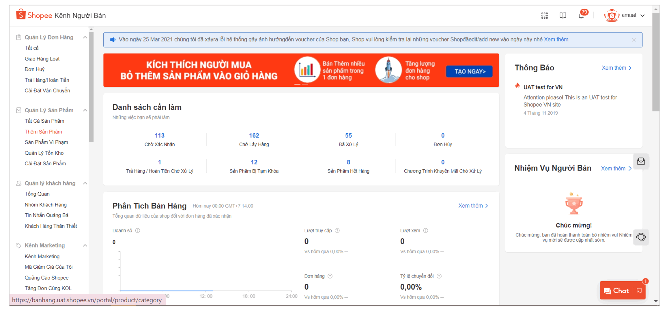Image resolution: width=669 pixels, height=311 pixels.
Task: Collapse the Kênh Marketing section
Action: click(85, 246)
